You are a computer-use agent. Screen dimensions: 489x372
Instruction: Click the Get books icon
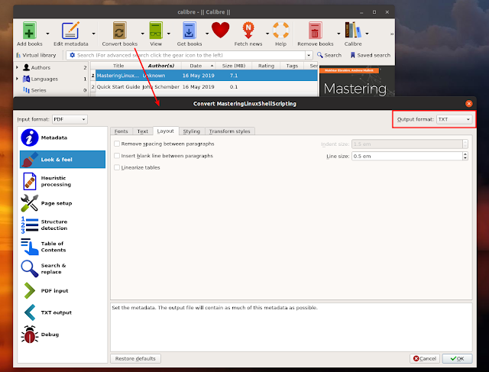[x=189, y=31]
